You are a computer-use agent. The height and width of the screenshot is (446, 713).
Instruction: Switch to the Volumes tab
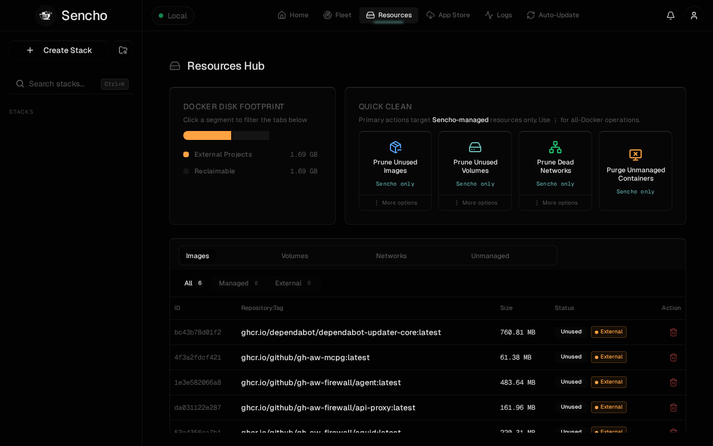[x=295, y=256]
